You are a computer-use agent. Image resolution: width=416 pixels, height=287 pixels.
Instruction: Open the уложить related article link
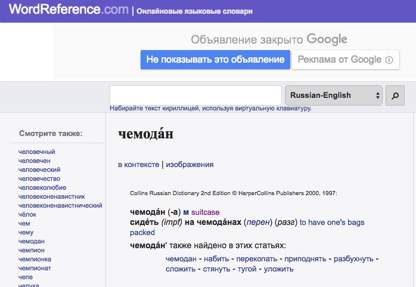[x=280, y=269]
